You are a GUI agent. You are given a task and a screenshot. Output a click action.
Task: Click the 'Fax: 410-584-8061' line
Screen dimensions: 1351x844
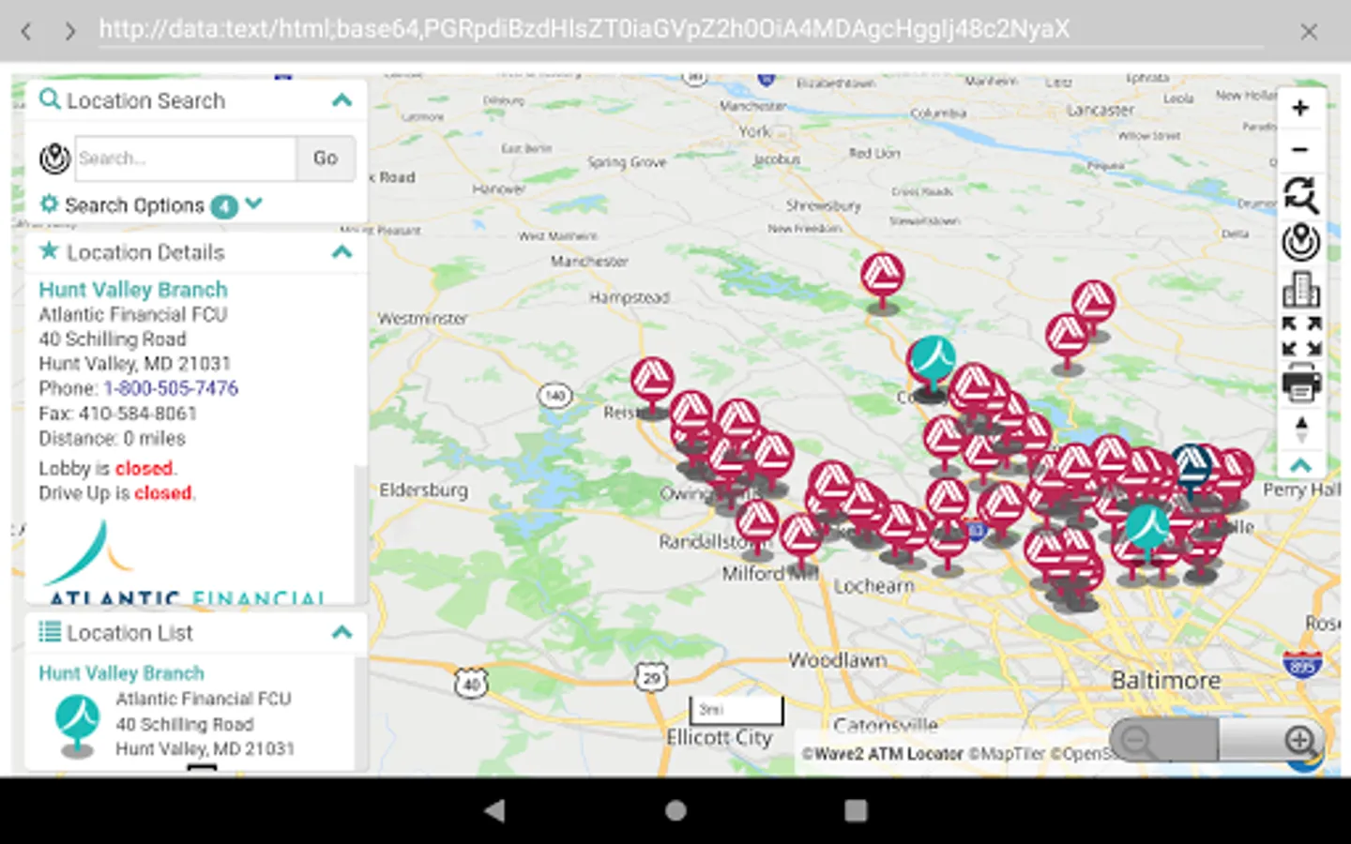117,414
